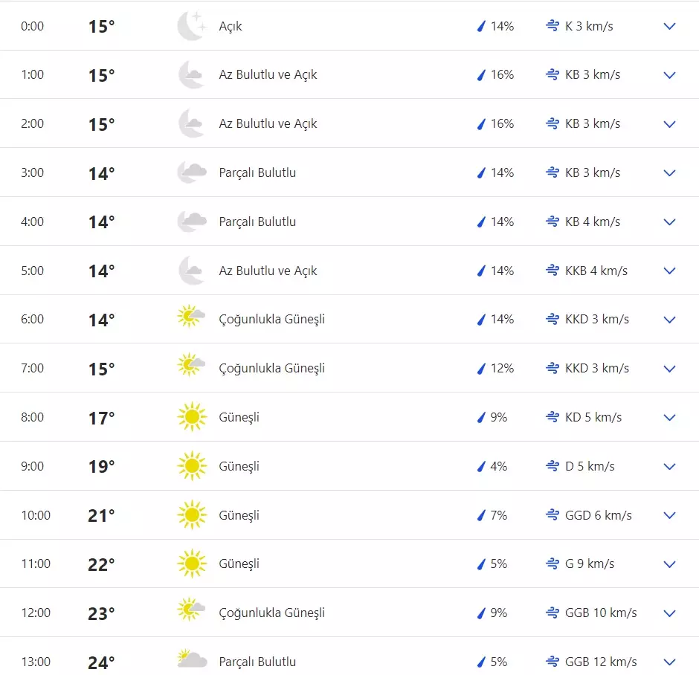Expand details for the 7:00 hour
The height and width of the screenshot is (675, 699).
tap(669, 368)
